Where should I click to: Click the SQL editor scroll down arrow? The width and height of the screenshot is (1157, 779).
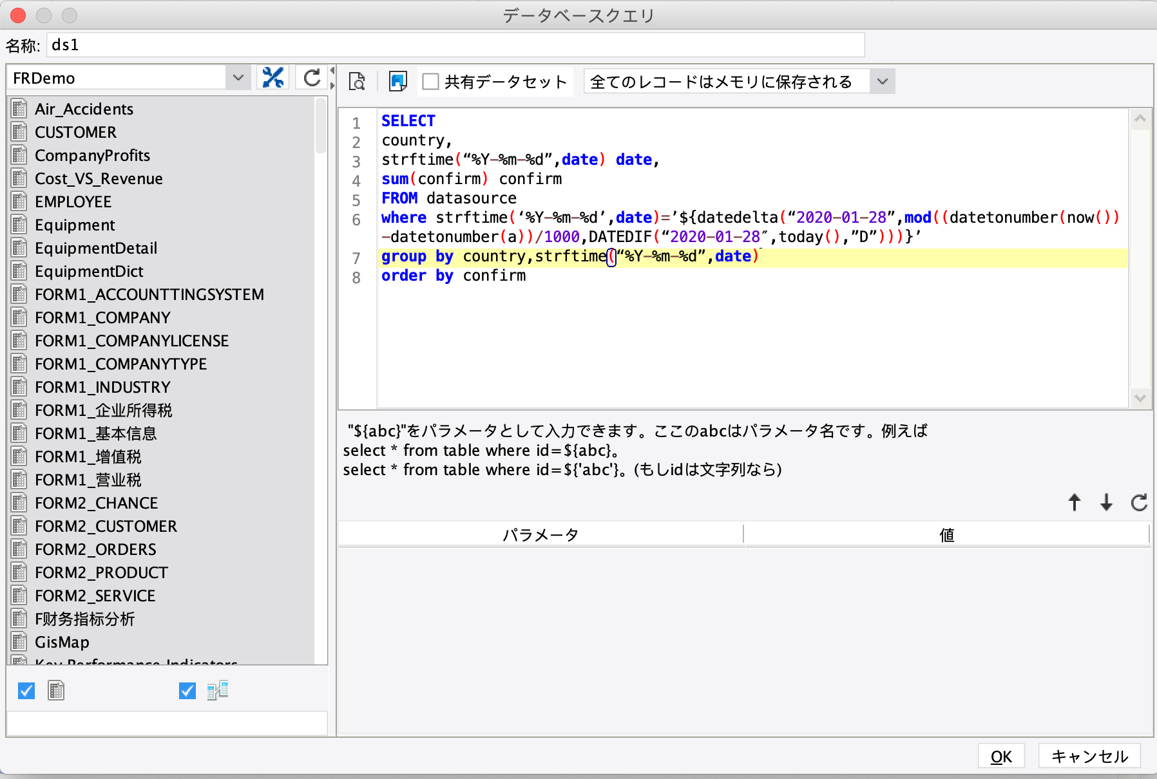tap(1140, 398)
